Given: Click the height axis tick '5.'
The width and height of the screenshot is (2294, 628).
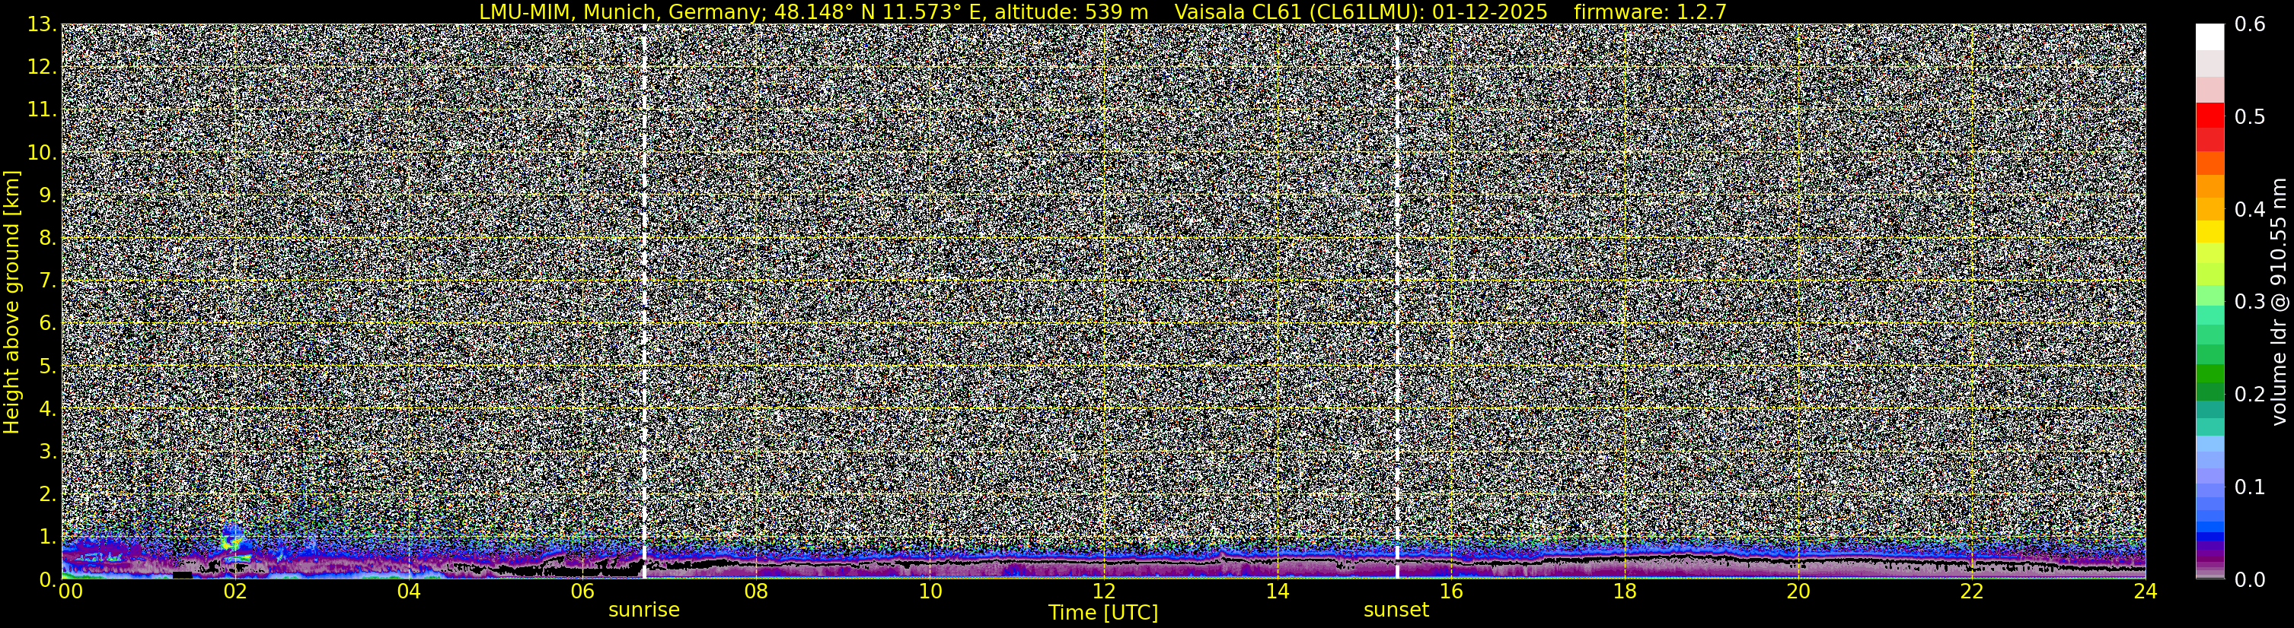Looking at the screenshot, I should (x=47, y=366).
